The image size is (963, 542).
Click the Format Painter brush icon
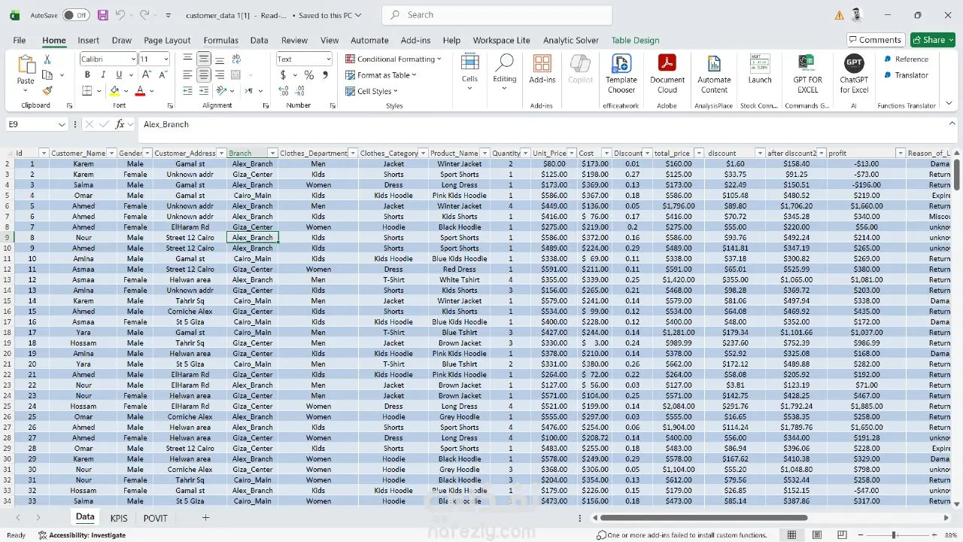(x=47, y=91)
